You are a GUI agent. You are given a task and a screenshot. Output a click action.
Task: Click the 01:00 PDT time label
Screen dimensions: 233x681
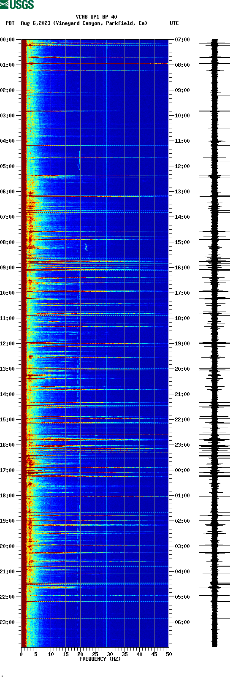pos(7,65)
